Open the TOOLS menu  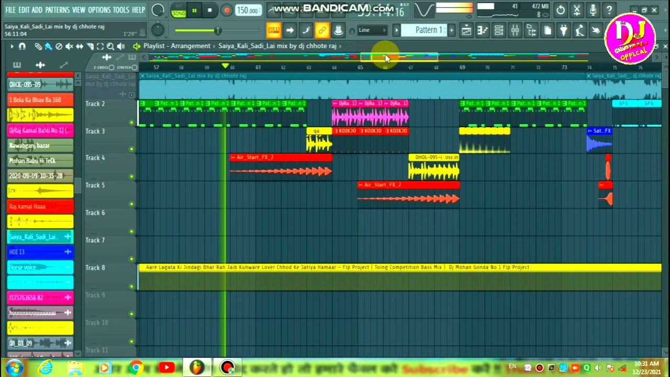120,10
